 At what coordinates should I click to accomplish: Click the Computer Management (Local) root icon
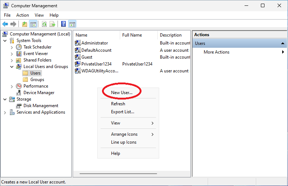(5, 34)
